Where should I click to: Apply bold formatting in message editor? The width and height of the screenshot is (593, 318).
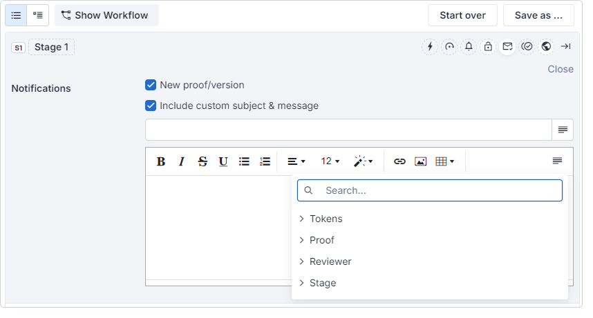point(161,161)
